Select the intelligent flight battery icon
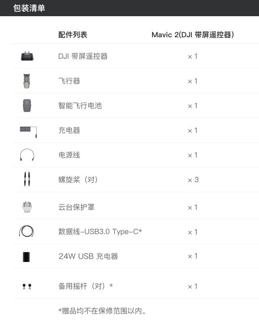Image resolution: width=259 pixels, height=330 pixels. pyautogui.click(x=27, y=105)
